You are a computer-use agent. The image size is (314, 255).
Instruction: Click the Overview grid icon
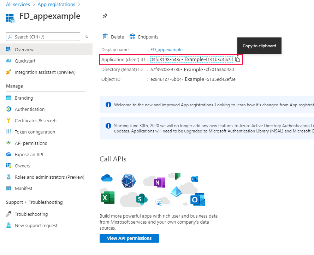8,49
